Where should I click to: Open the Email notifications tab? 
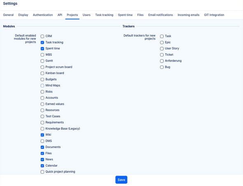(x=161, y=15)
